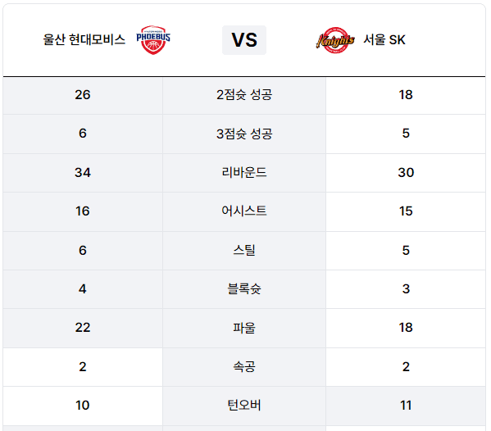This screenshot has width=491, height=431.
Task: Click the 스틸 stat label
Action: point(244,250)
